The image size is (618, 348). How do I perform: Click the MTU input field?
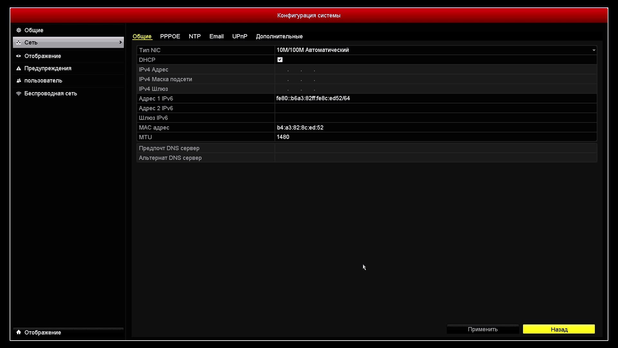click(x=435, y=137)
